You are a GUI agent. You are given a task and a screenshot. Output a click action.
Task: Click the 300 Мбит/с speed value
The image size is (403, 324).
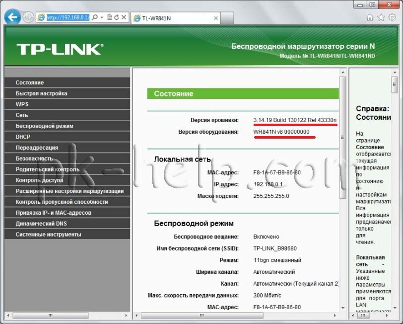coord(268,295)
